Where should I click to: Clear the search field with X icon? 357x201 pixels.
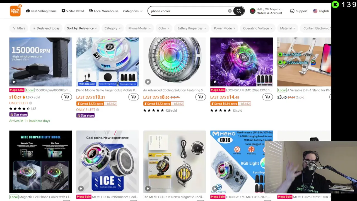(230, 11)
